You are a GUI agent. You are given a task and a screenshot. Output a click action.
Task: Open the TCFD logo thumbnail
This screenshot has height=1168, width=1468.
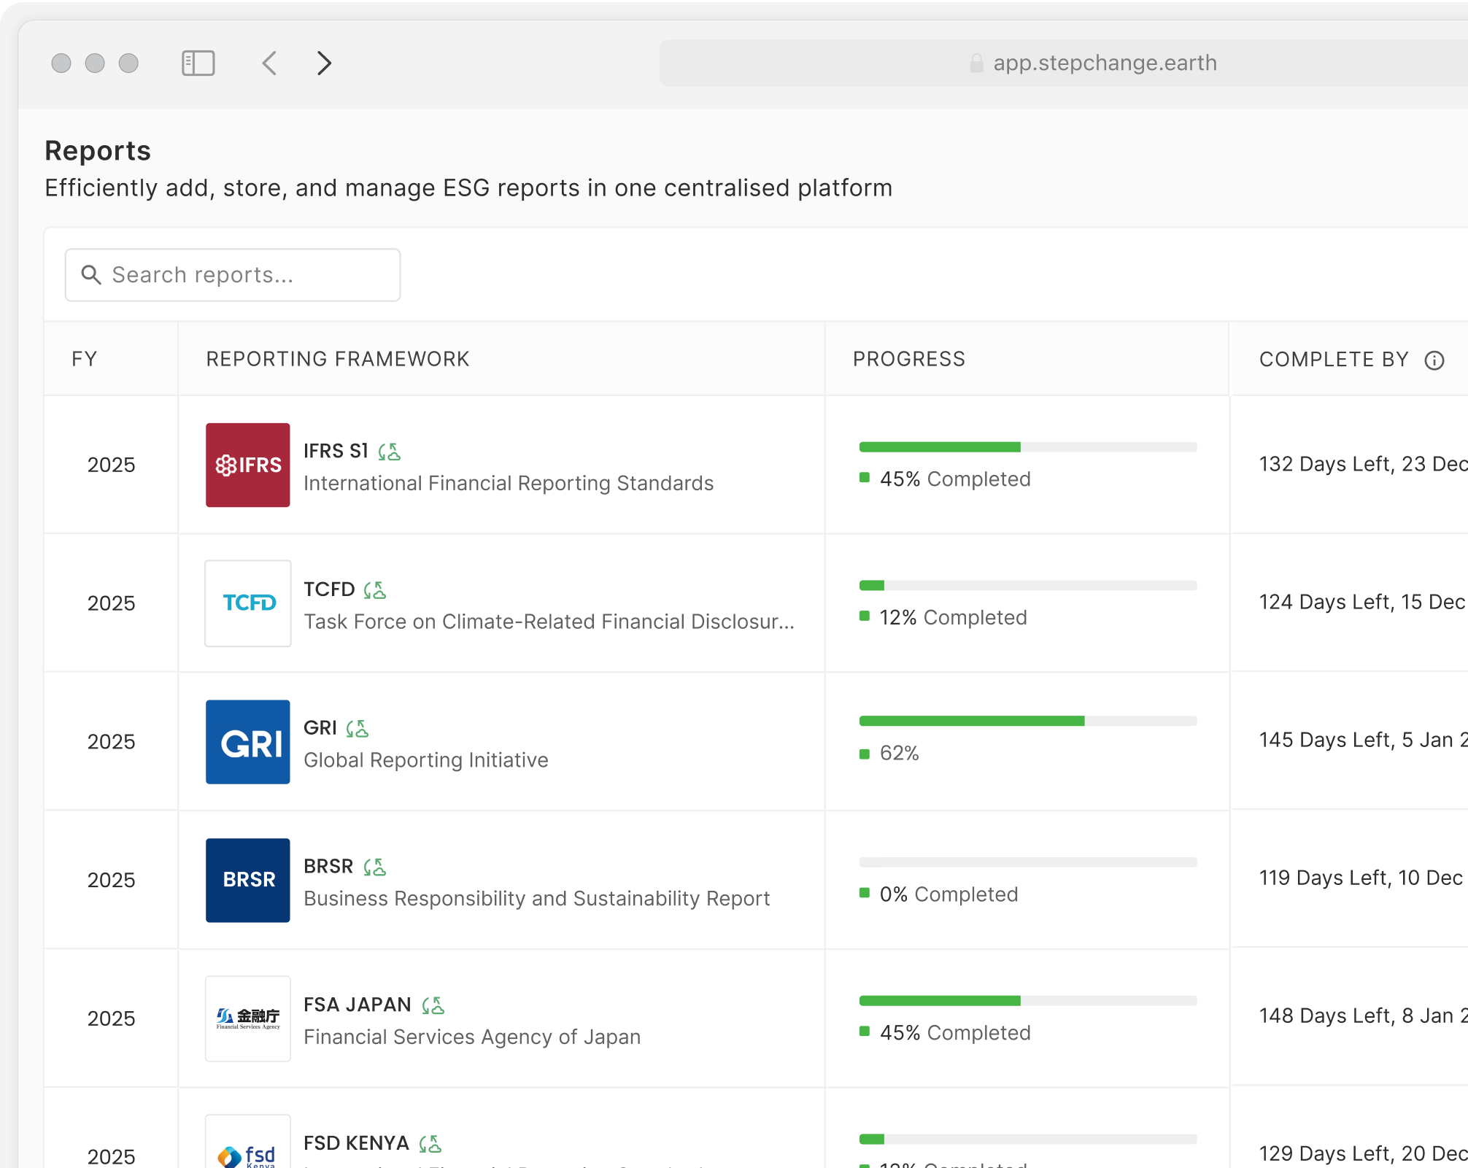(248, 603)
